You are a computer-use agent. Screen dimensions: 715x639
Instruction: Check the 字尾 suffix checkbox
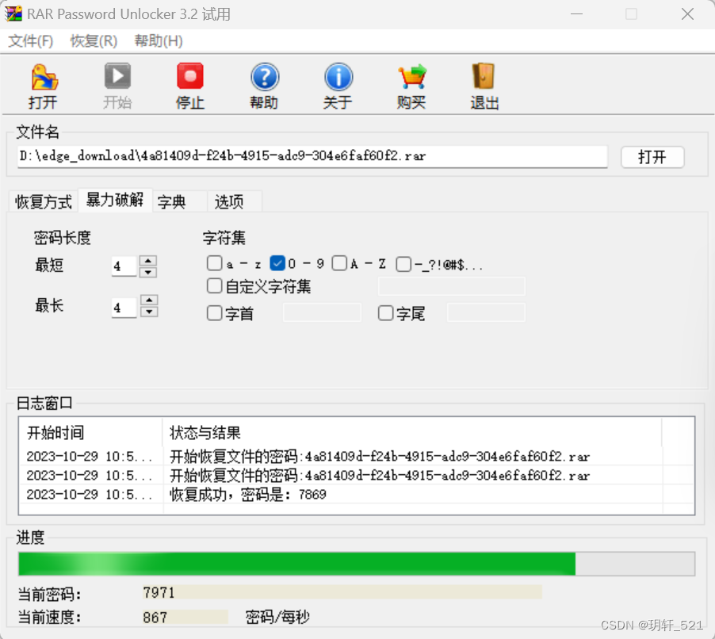(386, 313)
